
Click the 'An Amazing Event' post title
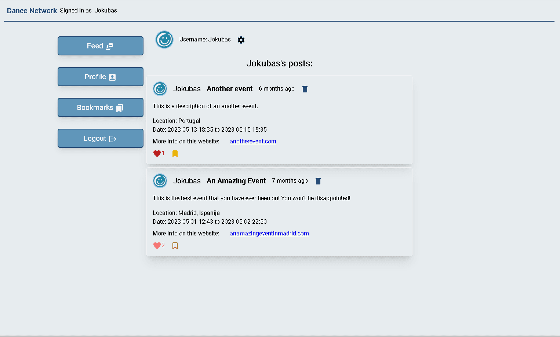pyautogui.click(x=236, y=181)
